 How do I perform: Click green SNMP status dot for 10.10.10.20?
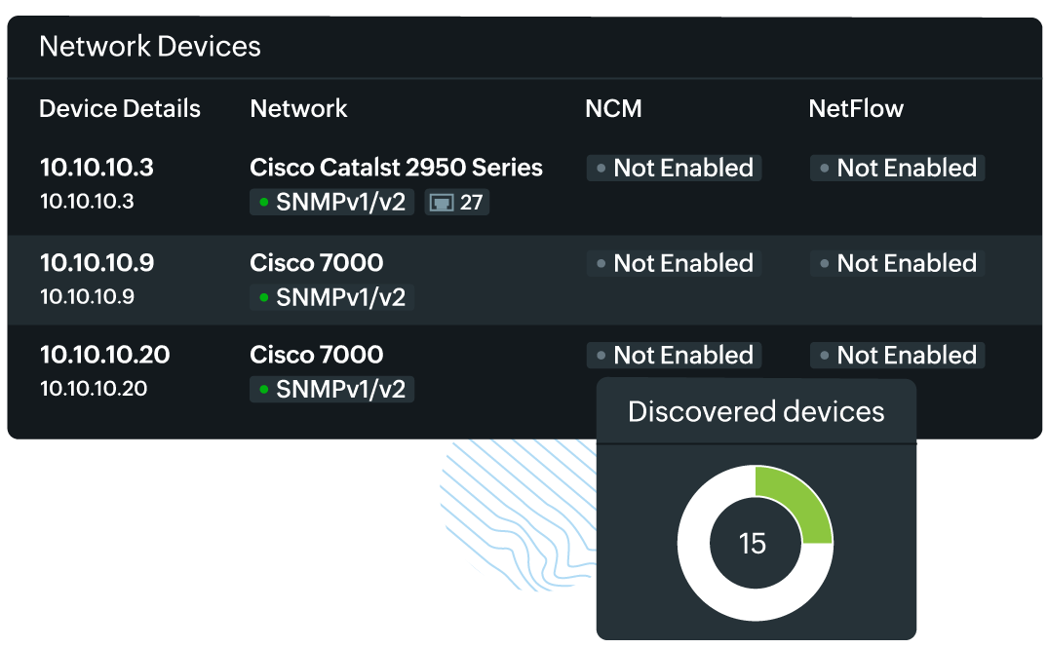tap(263, 390)
